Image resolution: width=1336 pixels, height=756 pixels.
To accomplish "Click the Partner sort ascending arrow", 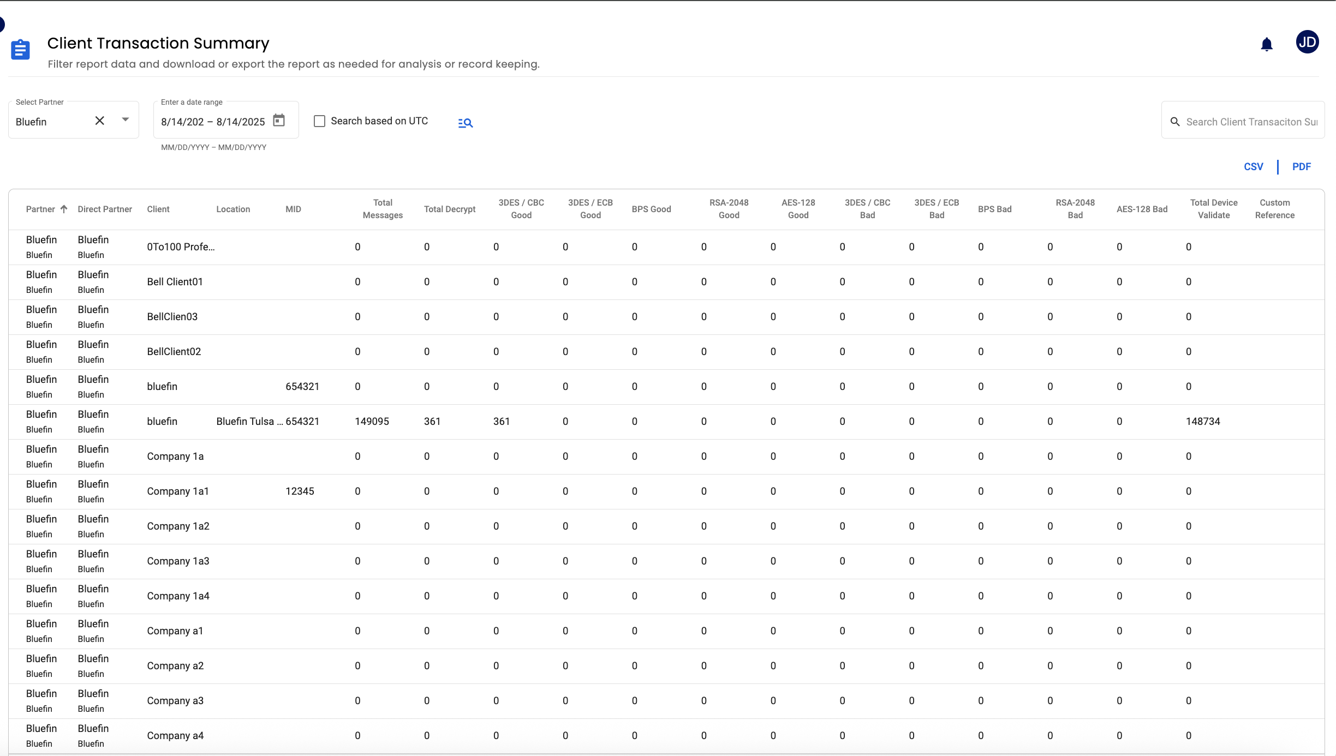I will 64,209.
